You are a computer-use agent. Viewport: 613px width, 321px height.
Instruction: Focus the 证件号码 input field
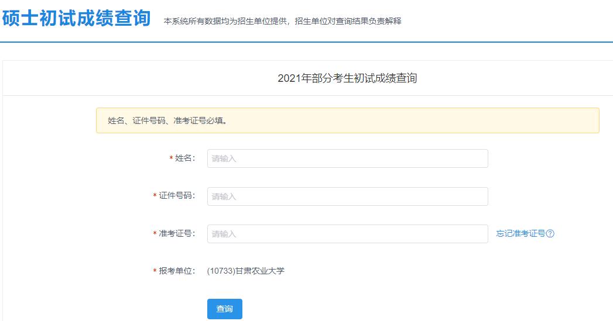pyautogui.click(x=348, y=196)
